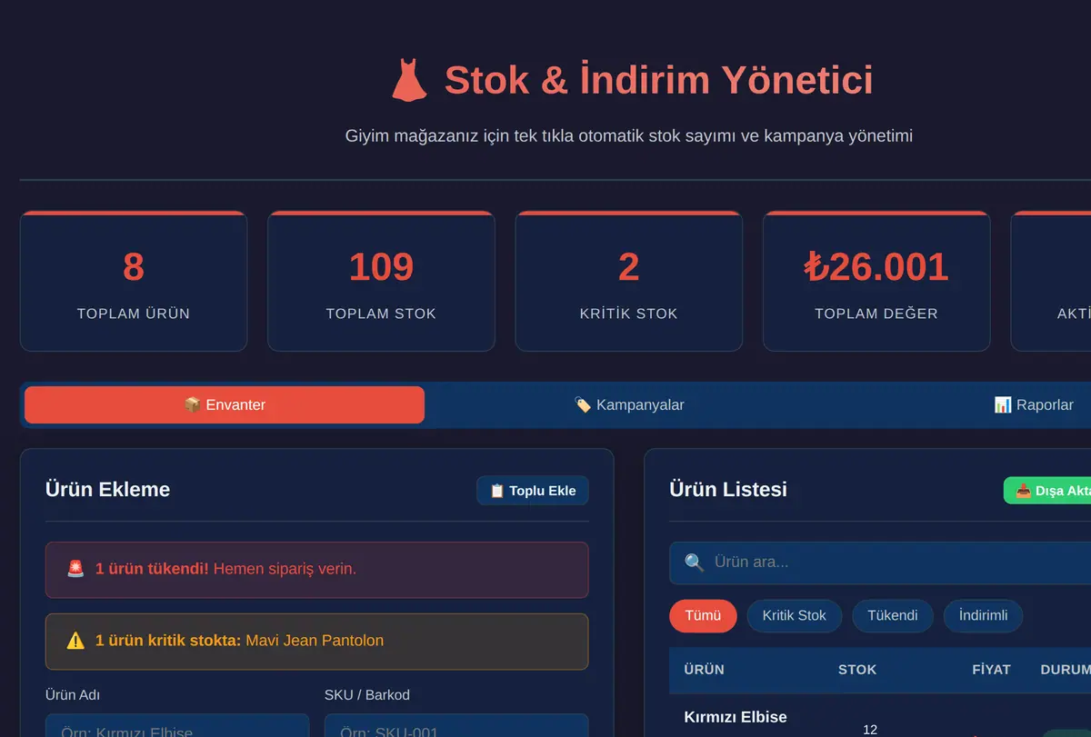Image resolution: width=1091 pixels, height=737 pixels.
Task: Click the Dışa Aktar button
Action: click(1047, 491)
